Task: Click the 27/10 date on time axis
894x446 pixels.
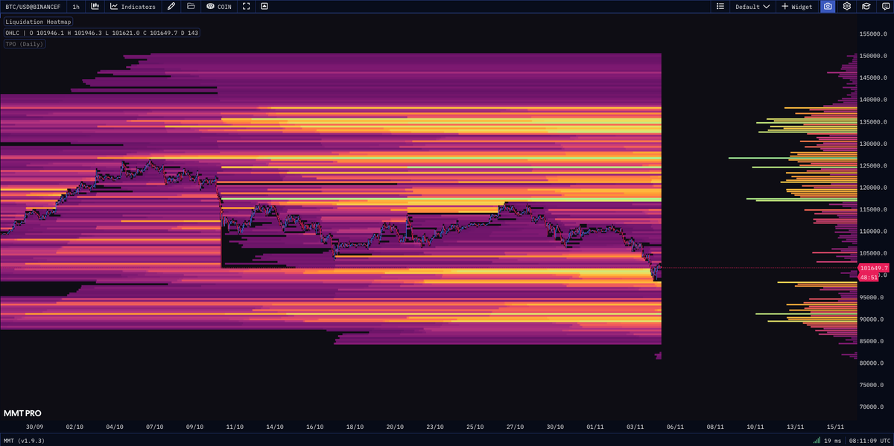Action: click(x=516, y=427)
